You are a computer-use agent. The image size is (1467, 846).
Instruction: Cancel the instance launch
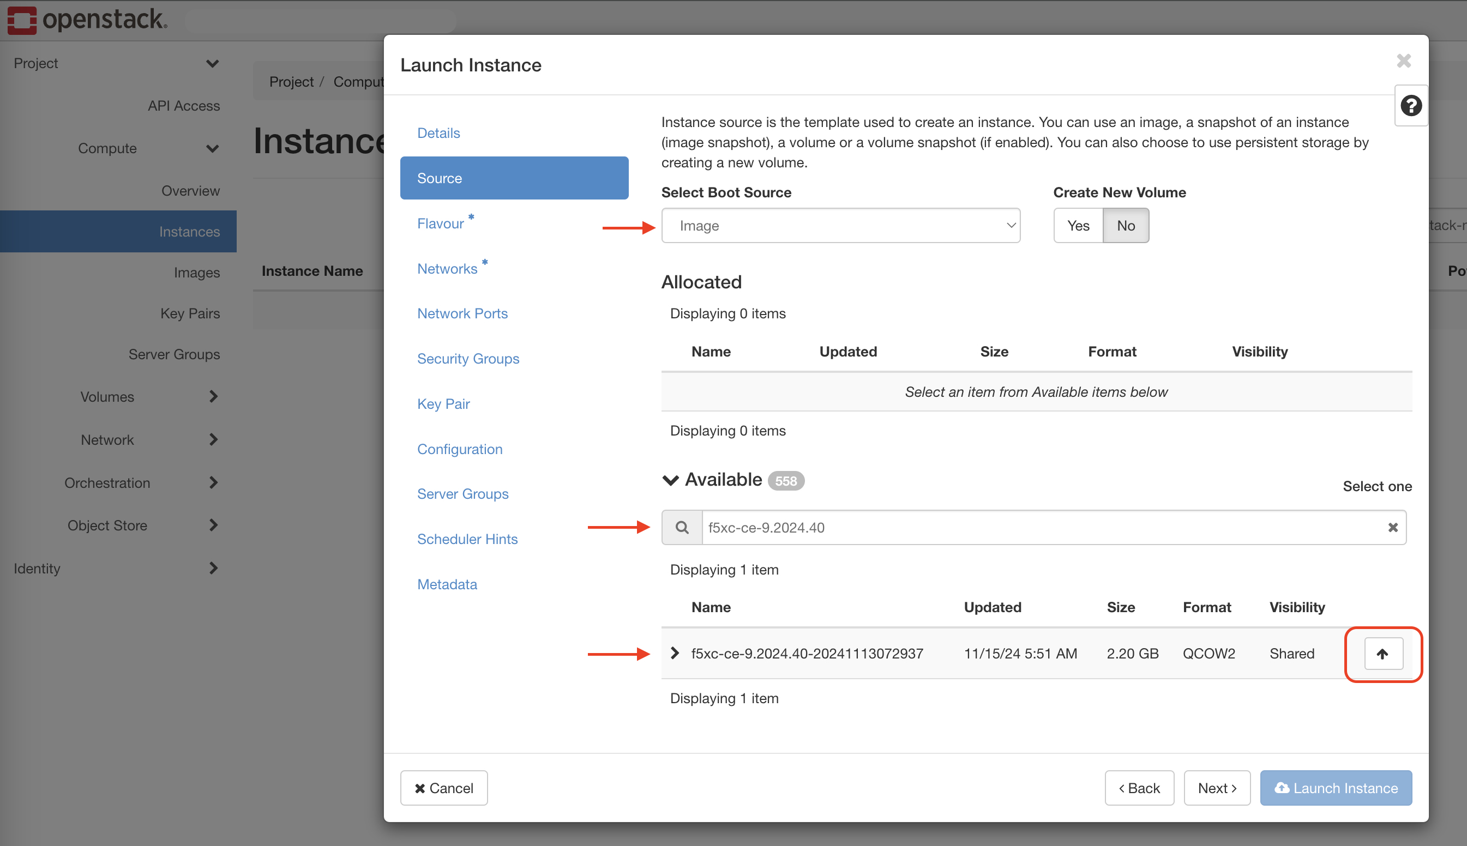point(443,788)
